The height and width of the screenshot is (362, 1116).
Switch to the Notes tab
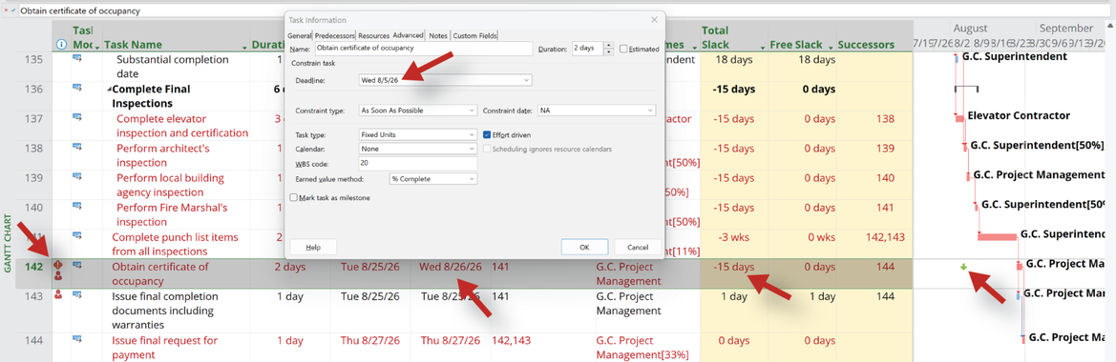438,35
